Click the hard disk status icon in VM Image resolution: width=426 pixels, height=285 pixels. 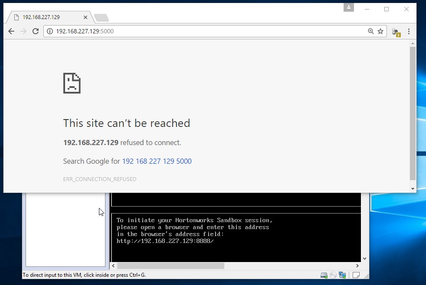point(324,275)
